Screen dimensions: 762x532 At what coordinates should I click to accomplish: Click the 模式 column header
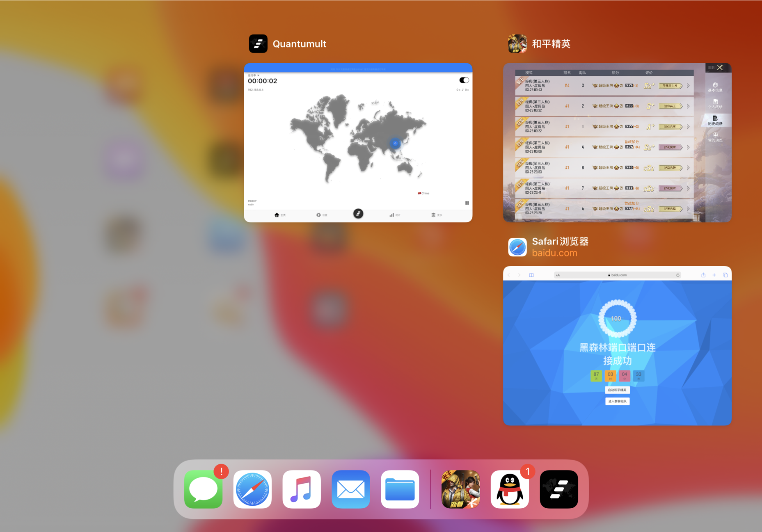(529, 73)
